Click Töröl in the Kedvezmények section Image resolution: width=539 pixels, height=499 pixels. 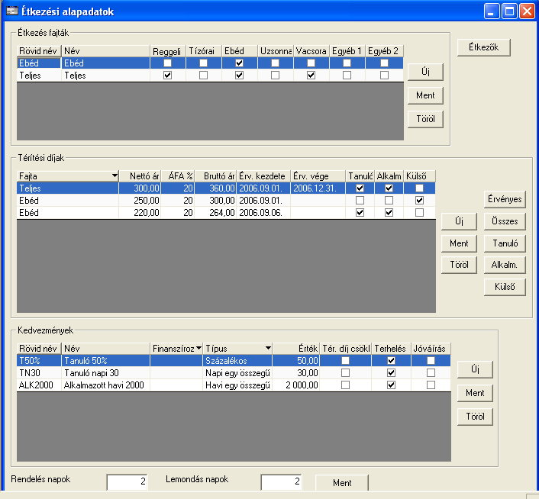[475, 417]
